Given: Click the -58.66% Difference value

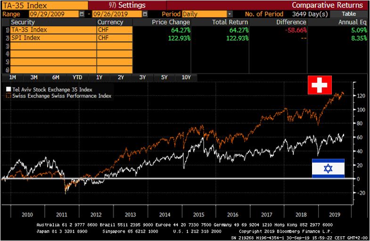Looking at the screenshot, I should pos(296,30).
